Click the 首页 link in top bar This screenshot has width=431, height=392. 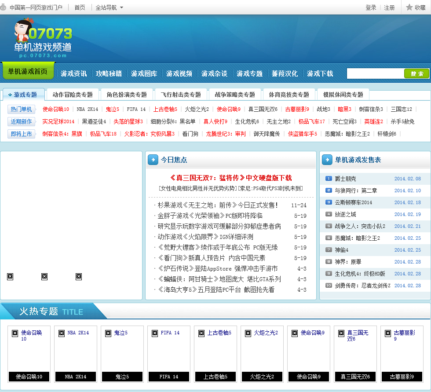80,7
